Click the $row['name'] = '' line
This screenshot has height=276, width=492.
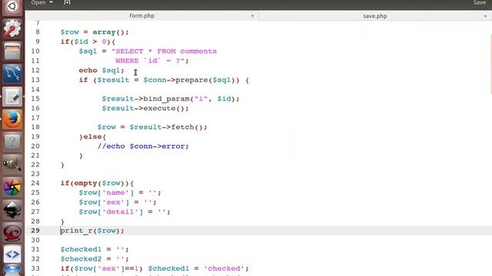[120, 192]
